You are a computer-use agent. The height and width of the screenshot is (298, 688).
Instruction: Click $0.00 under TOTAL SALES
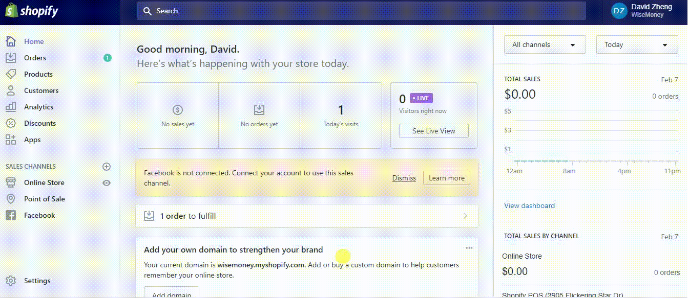[x=520, y=94]
